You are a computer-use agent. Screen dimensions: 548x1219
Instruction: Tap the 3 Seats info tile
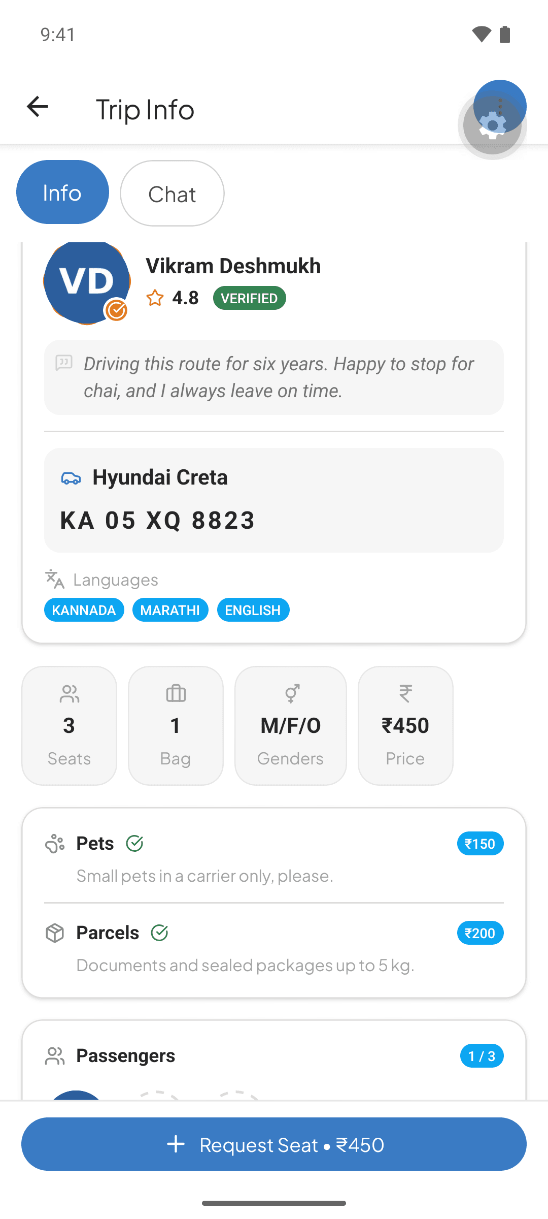[x=70, y=726]
